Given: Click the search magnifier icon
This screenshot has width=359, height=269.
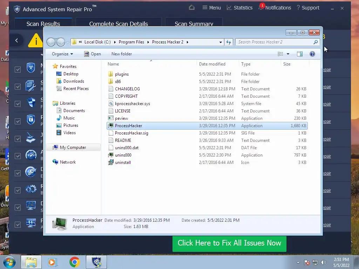Looking at the screenshot, I should point(316,42).
